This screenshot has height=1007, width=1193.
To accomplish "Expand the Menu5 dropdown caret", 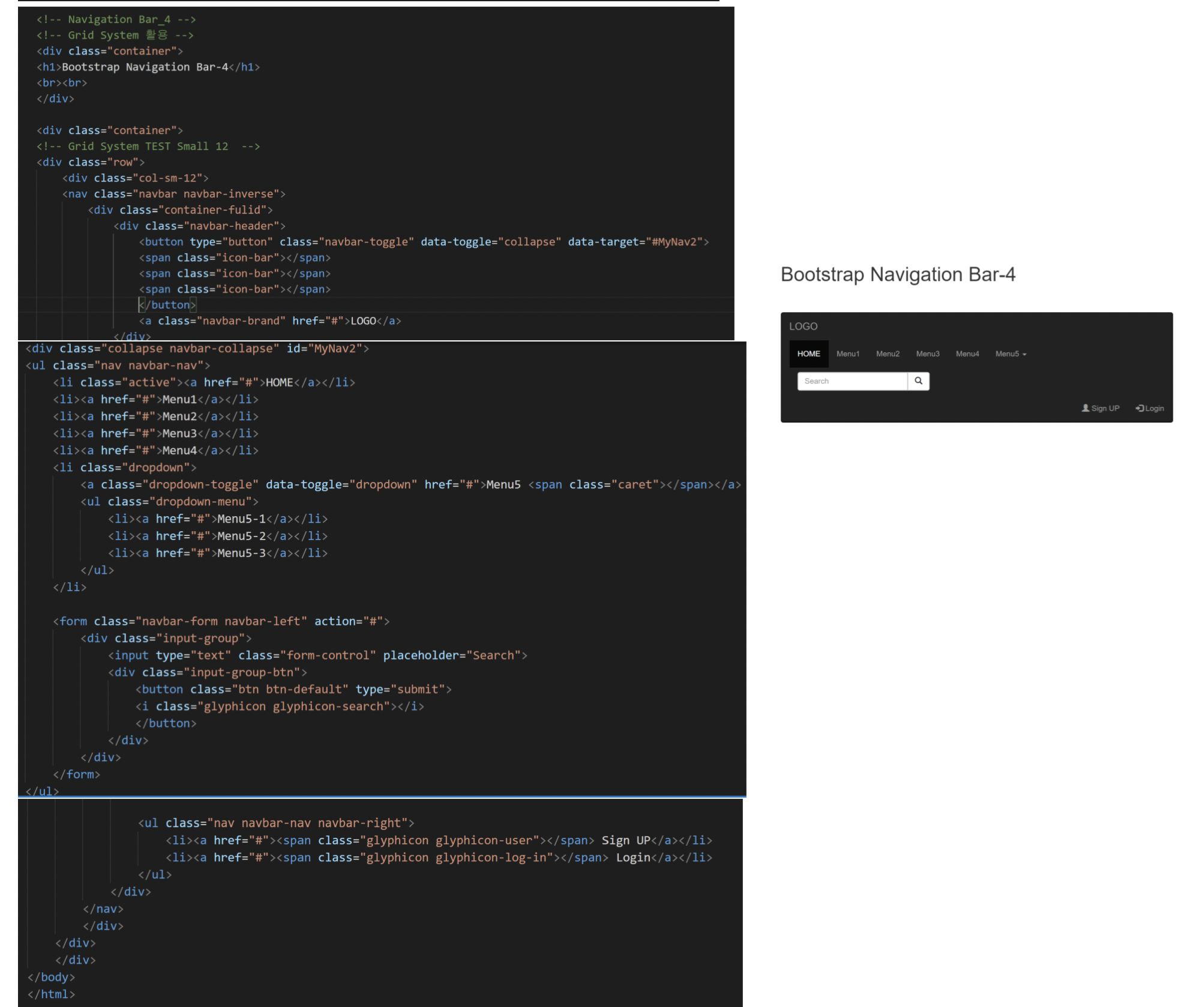I will (x=1024, y=355).
